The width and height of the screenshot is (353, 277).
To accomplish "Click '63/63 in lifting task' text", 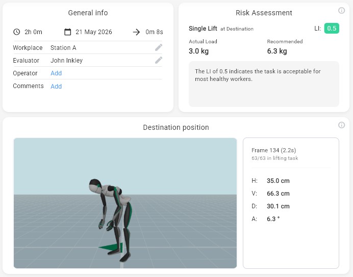I will (x=274, y=158).
